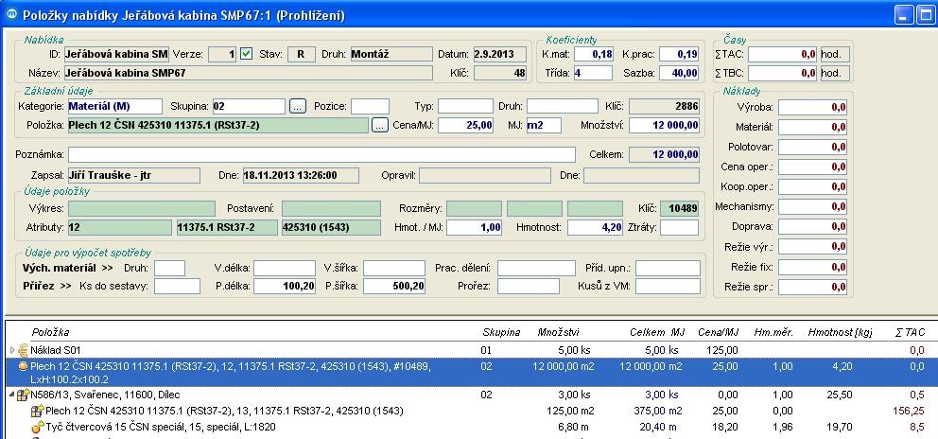Click the Množství column header
Viewport: 938px width, 439px height.
tap(558, 332)
